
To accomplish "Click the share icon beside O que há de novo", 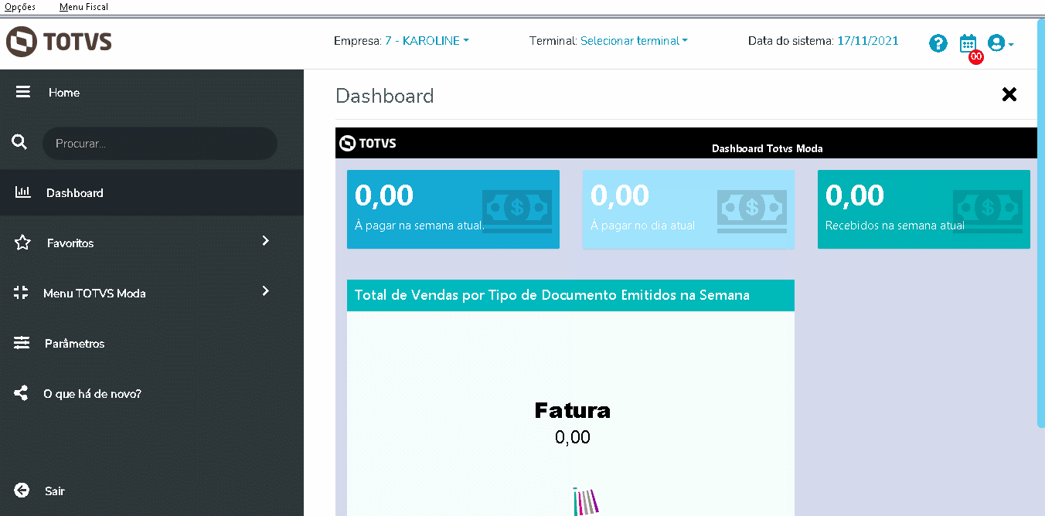I will click(22, 393).
